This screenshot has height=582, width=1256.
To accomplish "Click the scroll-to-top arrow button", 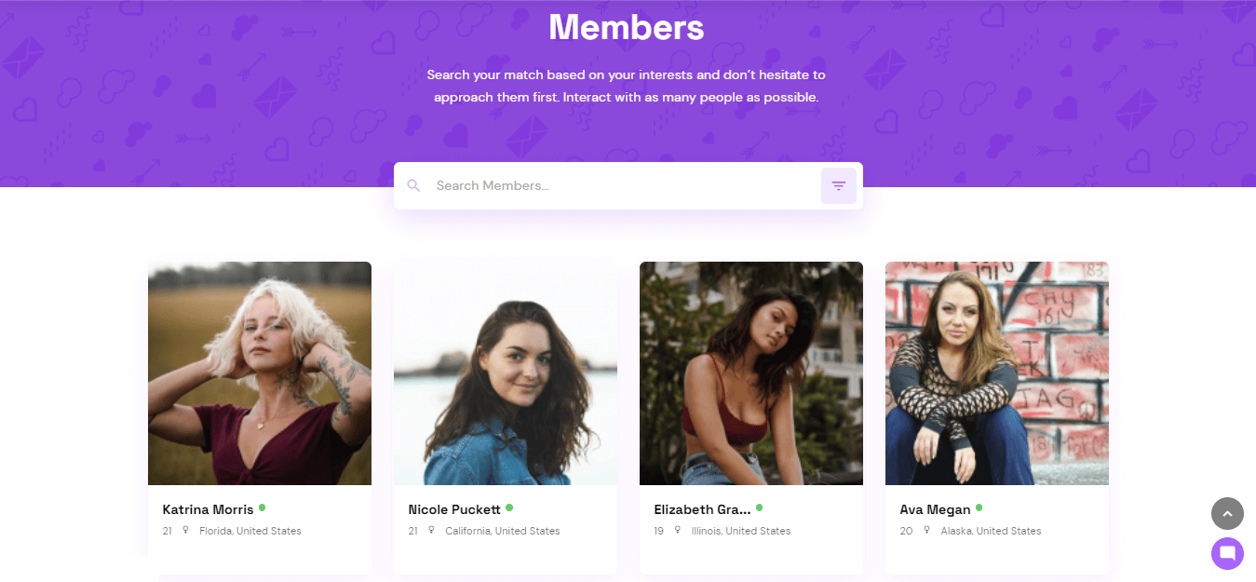I will pos(1227,513).
